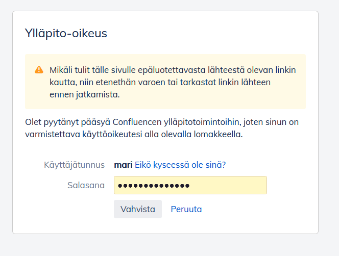Open the 'Eikö kyseessä ole sinä?' link
The width and height of the screenshot is (339, 256).
point(180,165)
